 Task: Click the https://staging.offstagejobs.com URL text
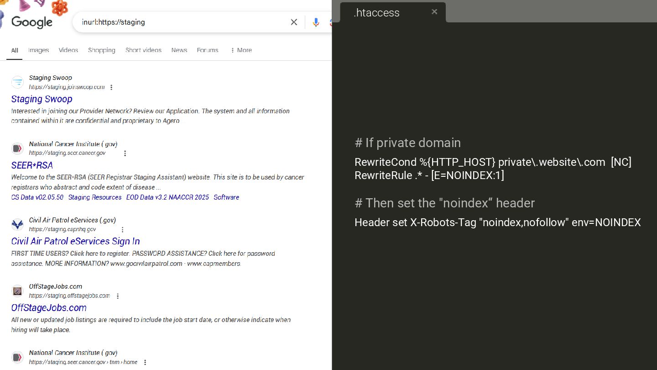(x=69, y=296)
